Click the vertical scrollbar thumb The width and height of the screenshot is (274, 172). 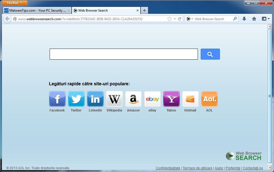(x=270, y=96)
